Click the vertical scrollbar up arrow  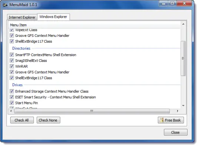point(183,24)
